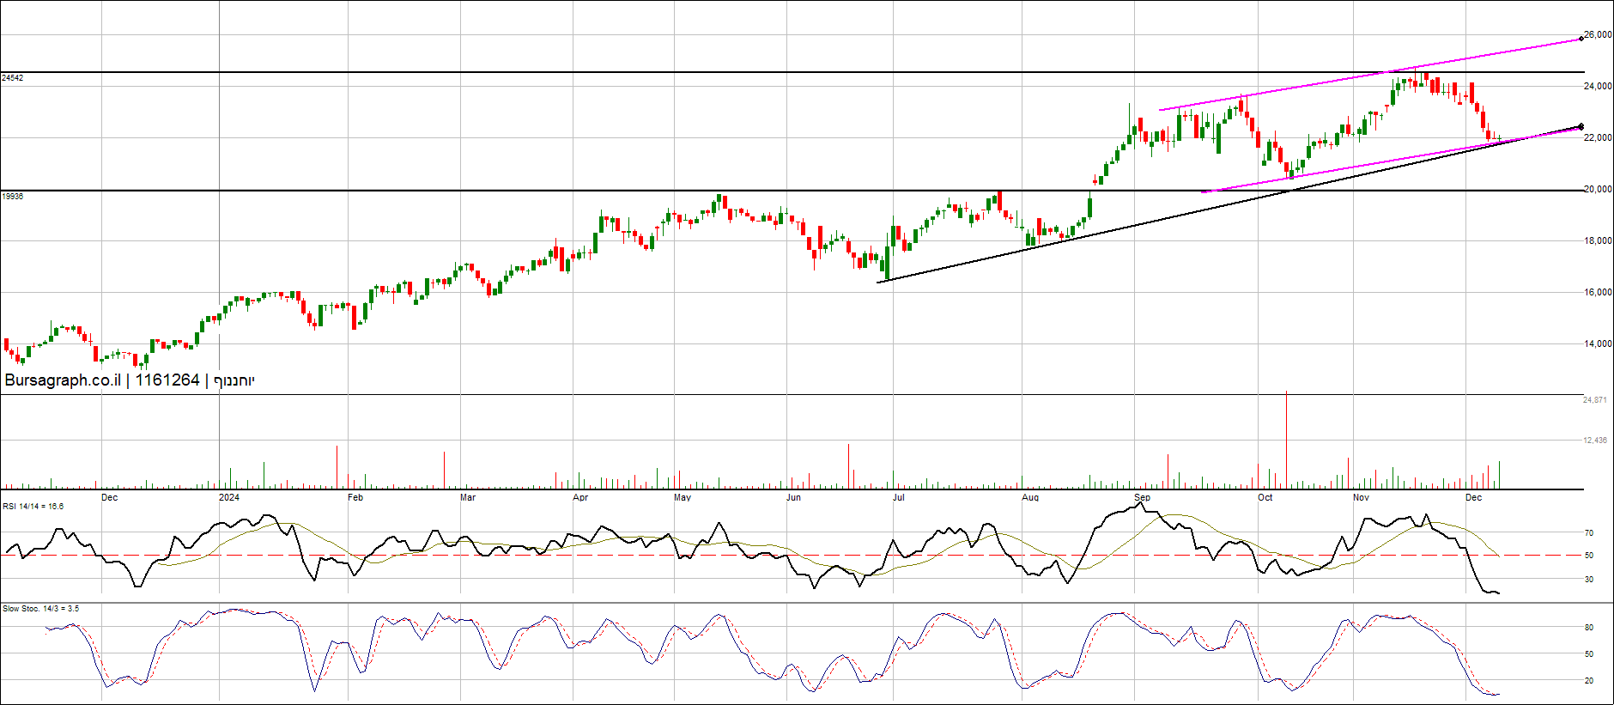1614x705 pixels.
Task: Click the 26,000 price axis label
Action: pyautogui.click(x=1597, y=35)
